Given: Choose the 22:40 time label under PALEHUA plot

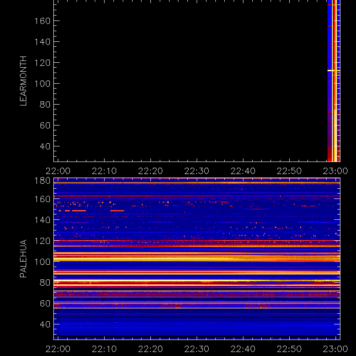Looking at the screenshot, I should (243, 349).
